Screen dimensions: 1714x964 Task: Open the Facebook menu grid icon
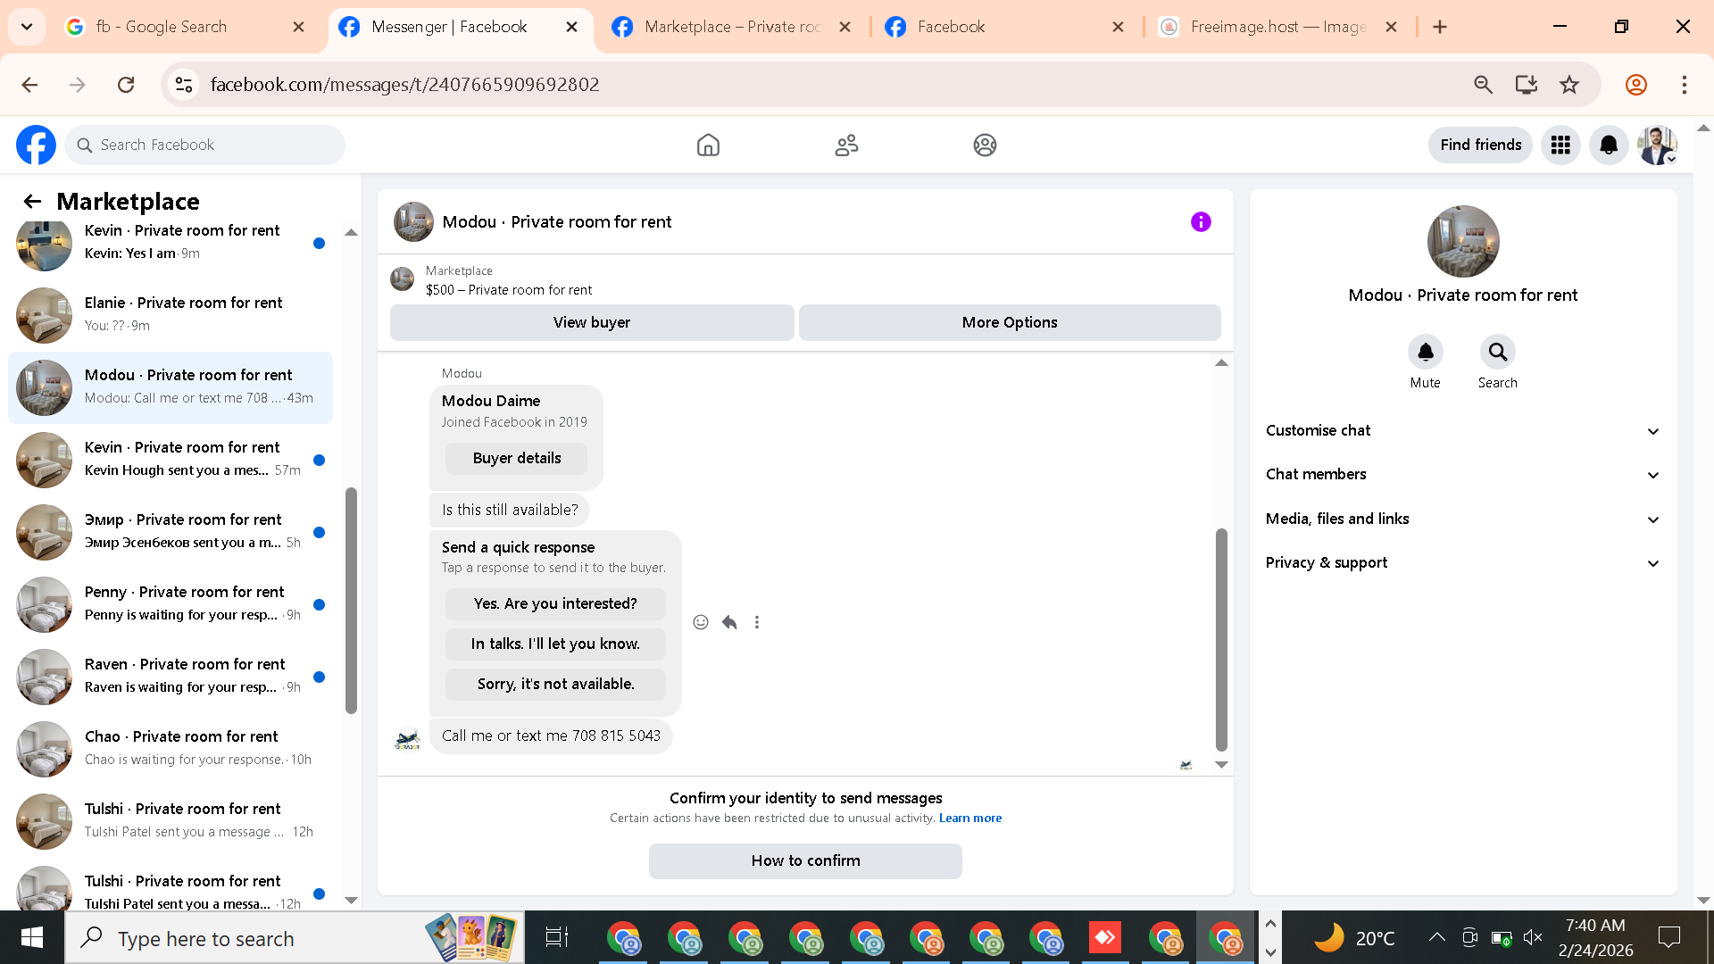pyautogui.click(x=1560, y=145)
